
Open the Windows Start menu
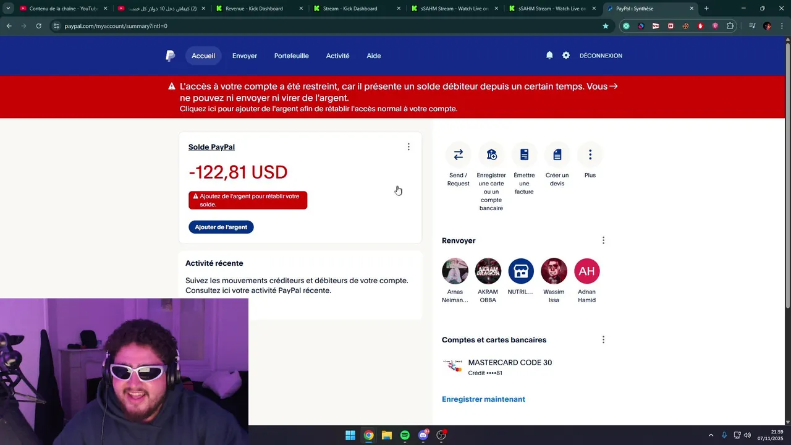[350, 435]
